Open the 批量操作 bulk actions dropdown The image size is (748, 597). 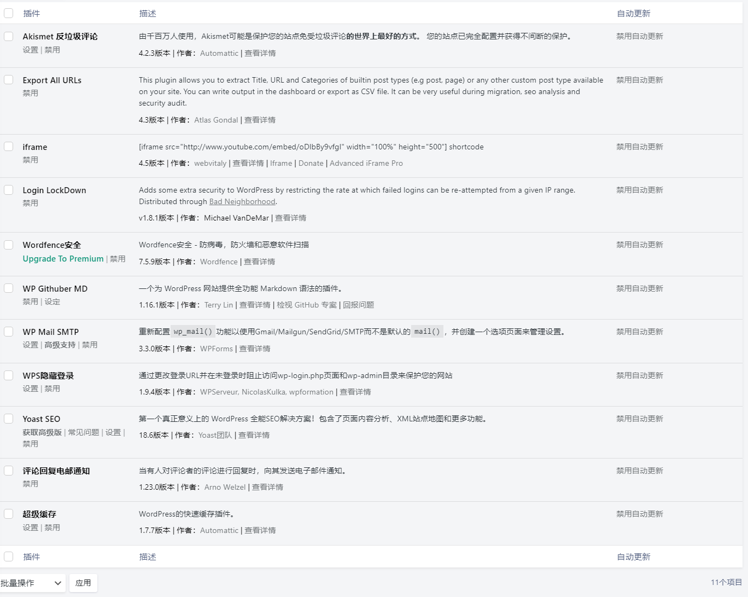click(x=32, y=583)
